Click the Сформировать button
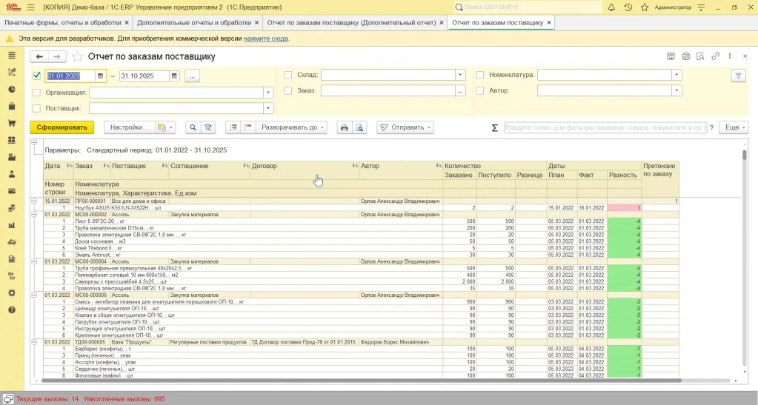758x405 pixels. point(62,127)
